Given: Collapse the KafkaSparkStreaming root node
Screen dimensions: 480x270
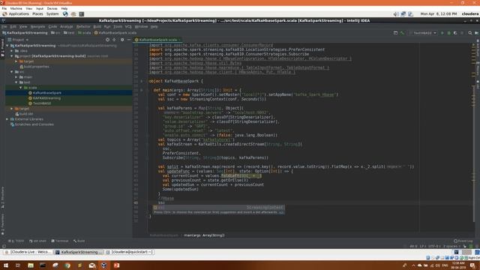Looking at the screenshot, I should [7, 46].
